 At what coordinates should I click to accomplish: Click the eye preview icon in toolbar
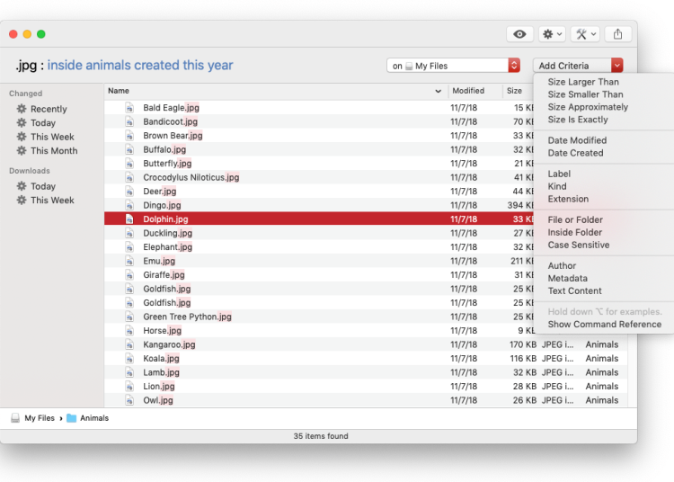[x=519, y=34]
